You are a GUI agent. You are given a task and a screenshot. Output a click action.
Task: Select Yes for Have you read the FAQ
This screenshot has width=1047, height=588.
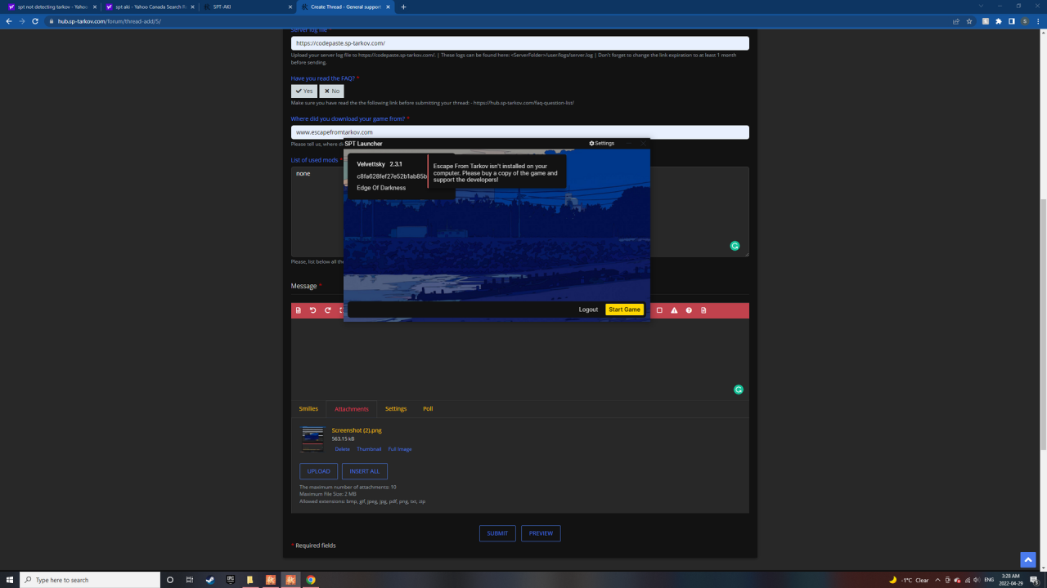click(x=304, y=91)
